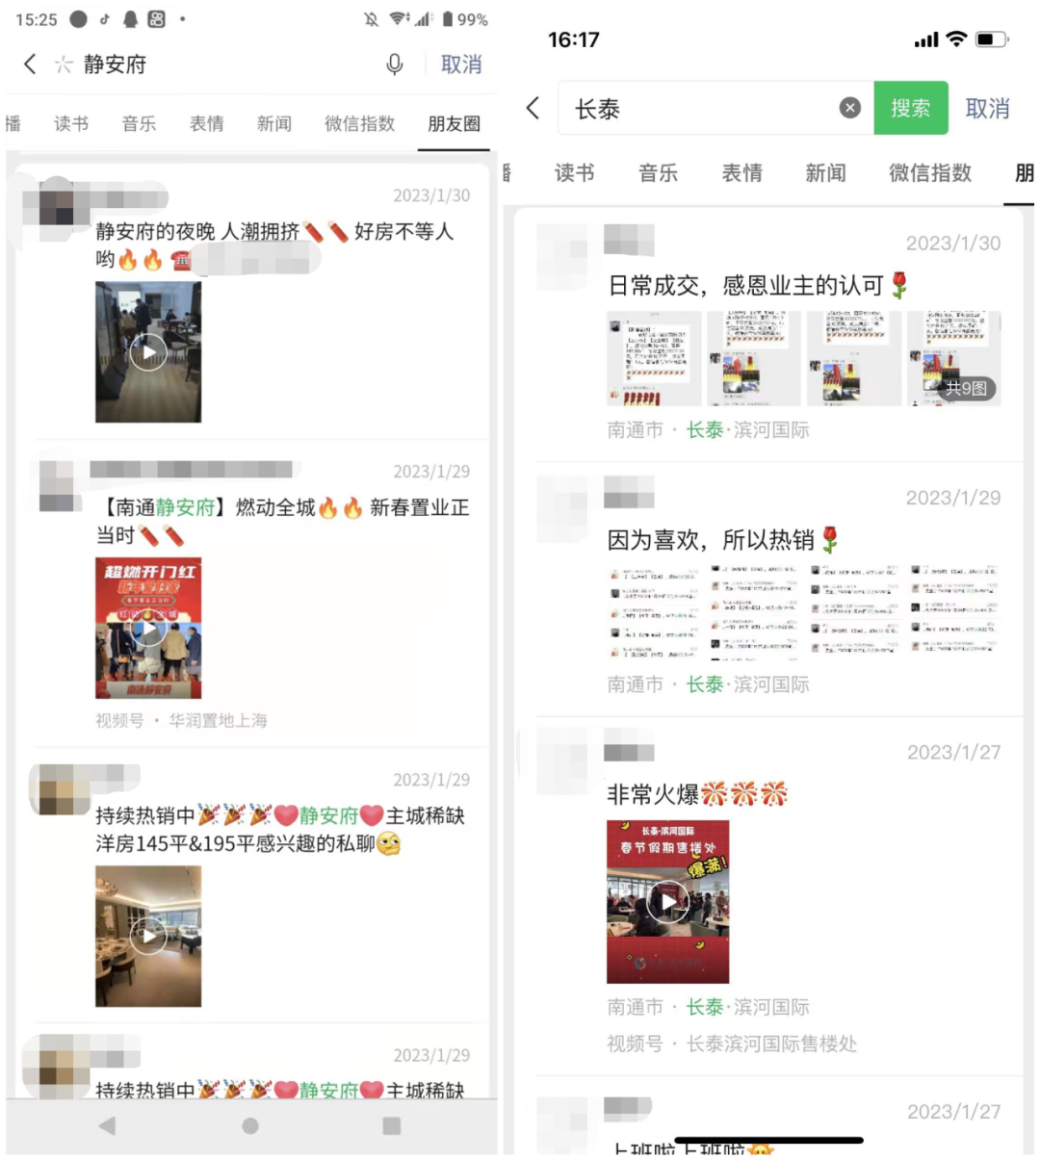Viewport: 1040px width, 1160px height.
Task: Tap the green 搜索 button
Action: tap(911, 108)
